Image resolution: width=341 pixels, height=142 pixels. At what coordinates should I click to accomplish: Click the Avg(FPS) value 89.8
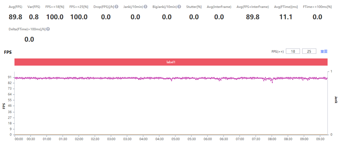point(16,17)
